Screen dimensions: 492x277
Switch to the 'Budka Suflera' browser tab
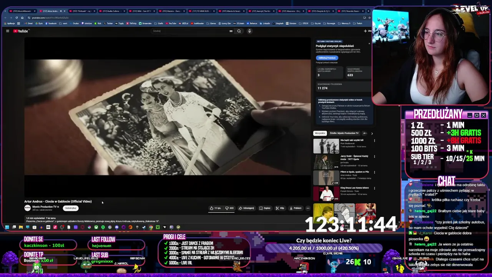click(112, 11)
